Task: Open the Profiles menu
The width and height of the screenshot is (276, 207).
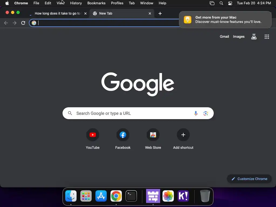Action: (x=117, y=3)
